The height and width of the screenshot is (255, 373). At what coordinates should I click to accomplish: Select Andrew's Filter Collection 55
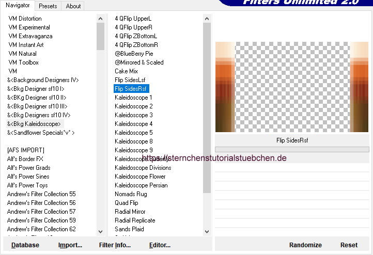(x=41, y=194)
